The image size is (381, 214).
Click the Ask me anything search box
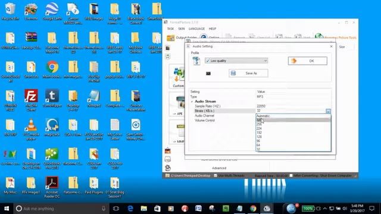click(x=61, y=209)
